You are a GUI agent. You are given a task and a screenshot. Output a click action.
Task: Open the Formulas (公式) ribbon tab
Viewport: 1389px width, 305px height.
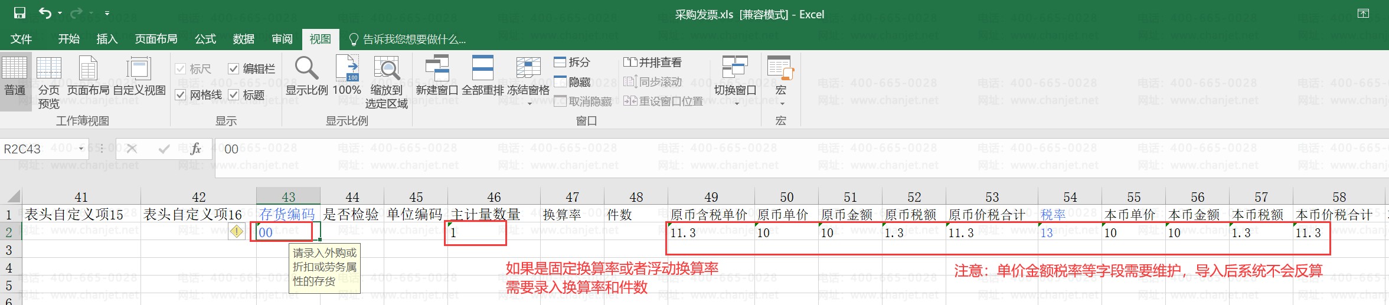click(205, 39)
